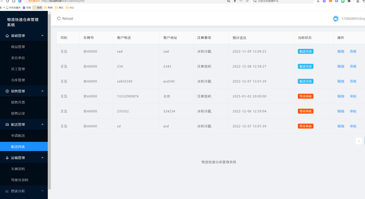Click 查看 in the 2022-12-08 row
The image size is (365, 199).
tap(353, 66)
